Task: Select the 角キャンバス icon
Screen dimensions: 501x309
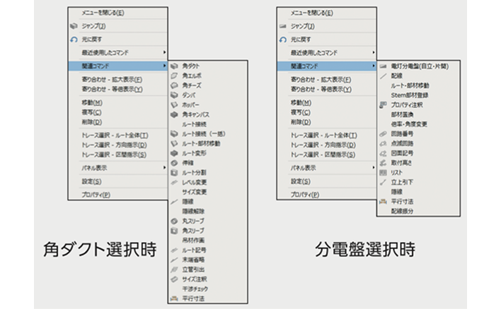Action: pyautogui.click(x=174, y=114)
